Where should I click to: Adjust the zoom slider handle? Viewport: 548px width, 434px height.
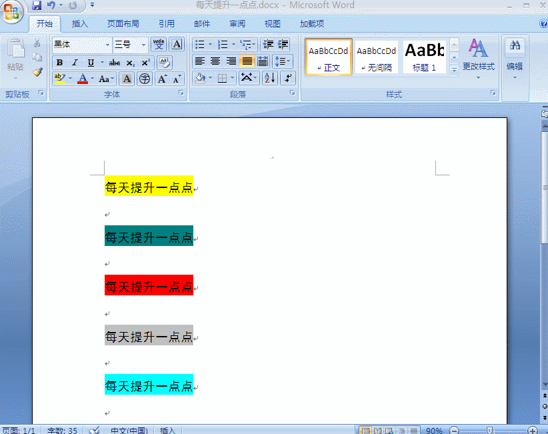[x=489, y=431]
